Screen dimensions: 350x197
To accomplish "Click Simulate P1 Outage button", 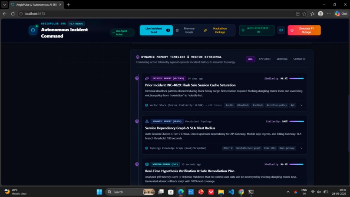I will 304,30.
